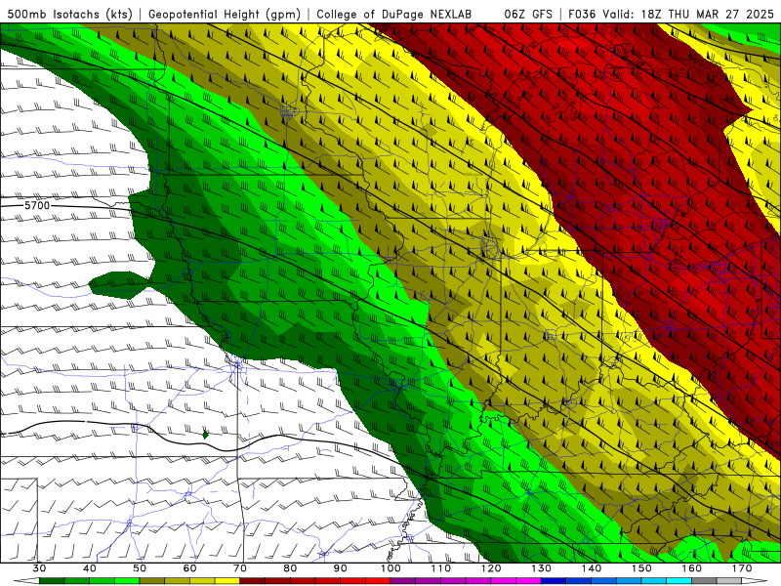Click the 50 value on the color scale
781x586 pixels.
140,568
